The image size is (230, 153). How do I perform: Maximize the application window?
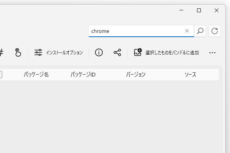tap(199, 10)
